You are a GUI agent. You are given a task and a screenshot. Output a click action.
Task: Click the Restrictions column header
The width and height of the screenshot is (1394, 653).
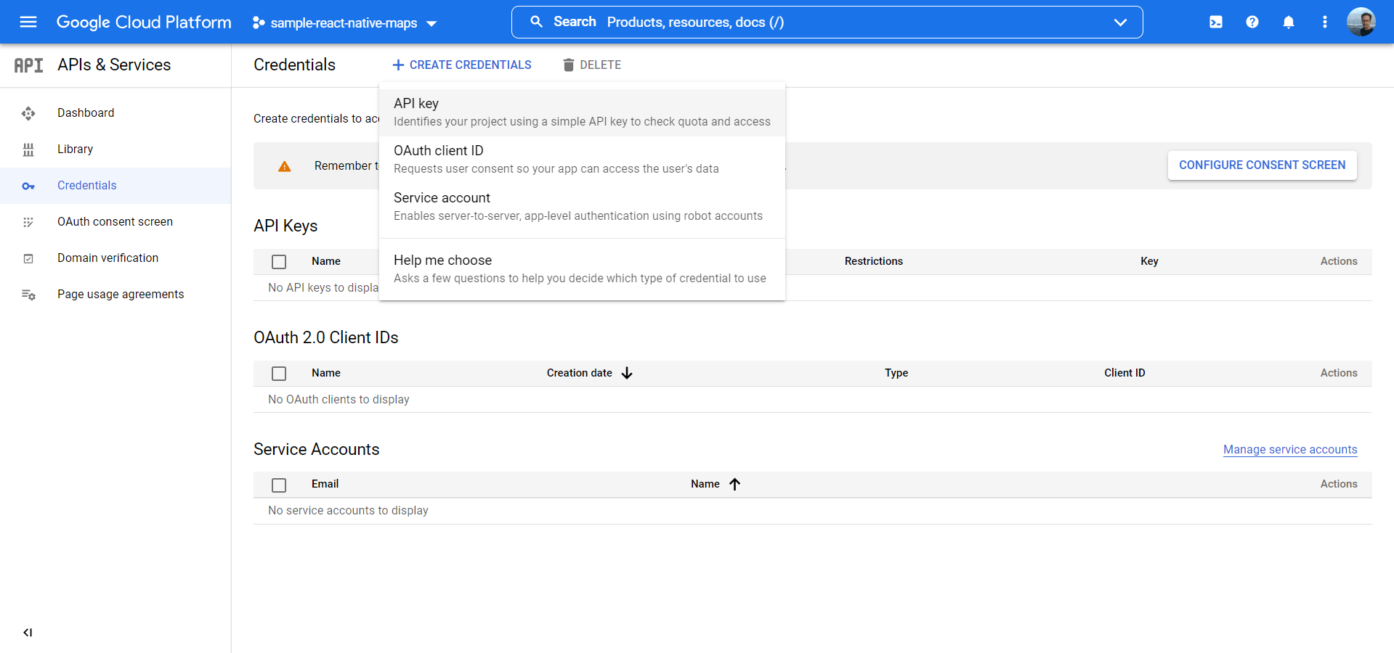873,262
